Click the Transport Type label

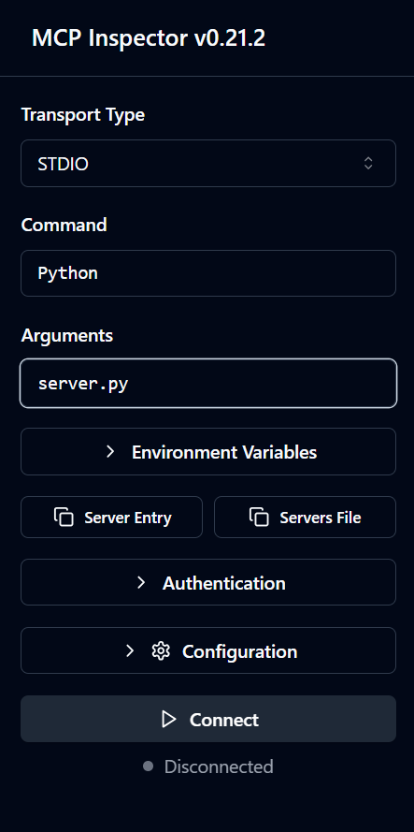pos(82,114)
